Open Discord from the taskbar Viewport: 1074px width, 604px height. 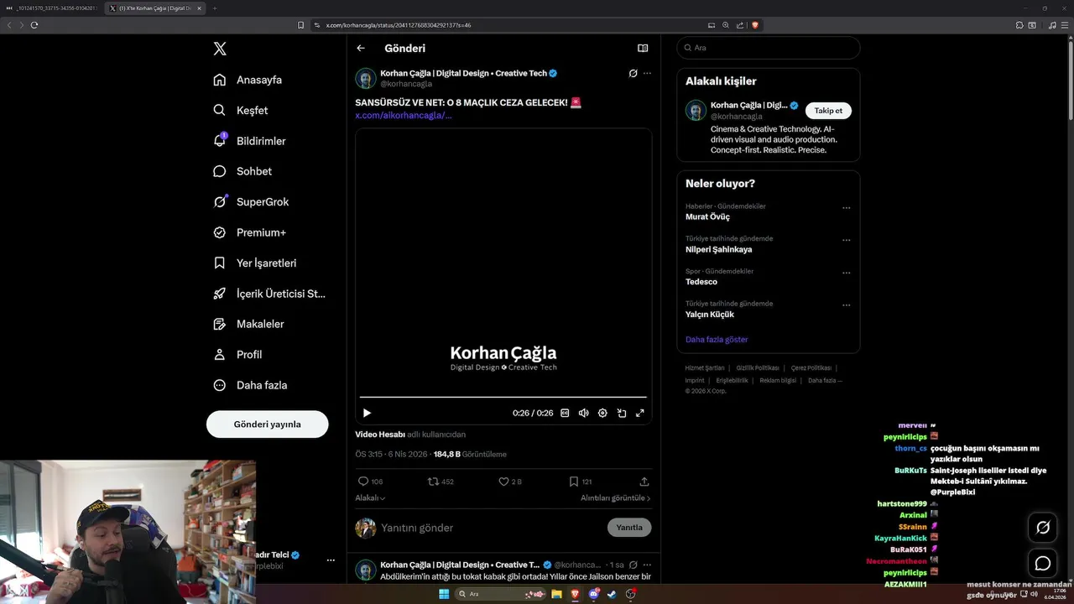594,594
